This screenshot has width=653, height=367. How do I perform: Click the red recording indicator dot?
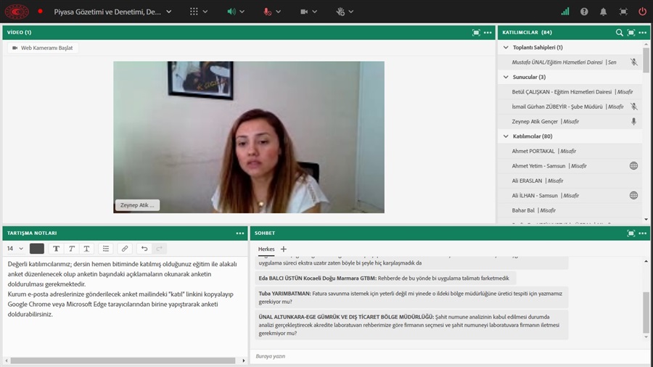coord(40,12)
